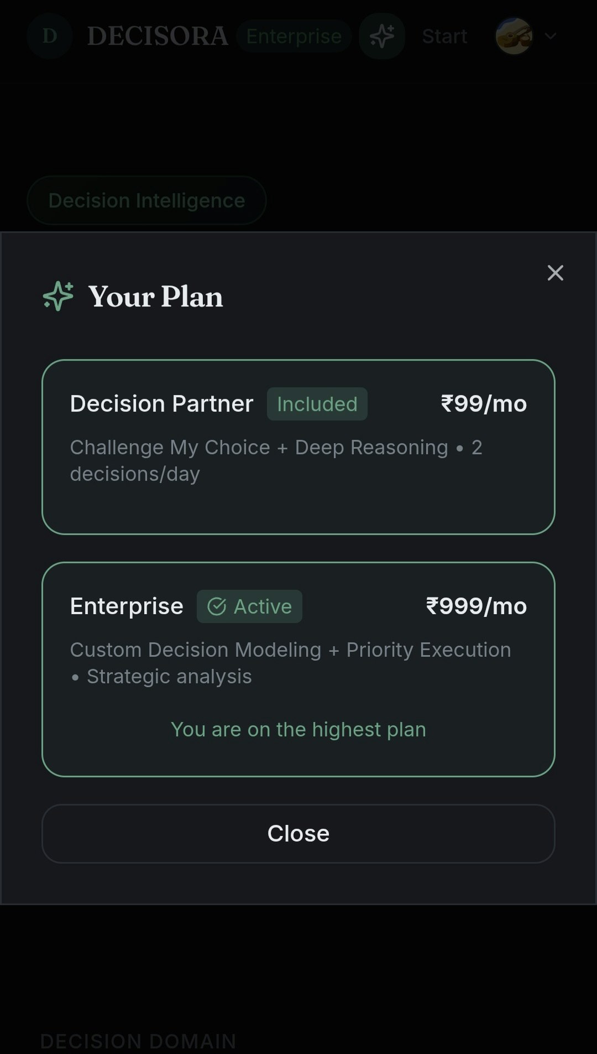Open the user profile avatar
Screen dimensions: 597x1054
pos(514,36)
